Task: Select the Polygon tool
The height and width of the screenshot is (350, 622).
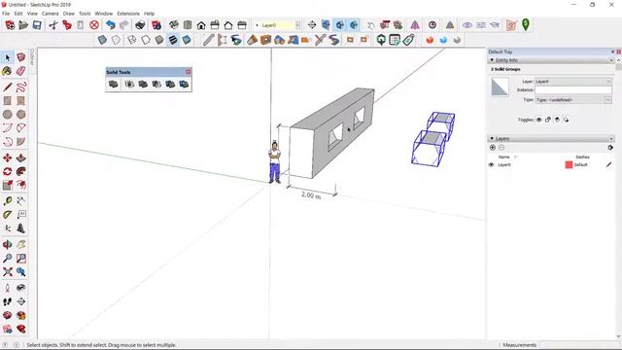Action: tap(21, 115)
